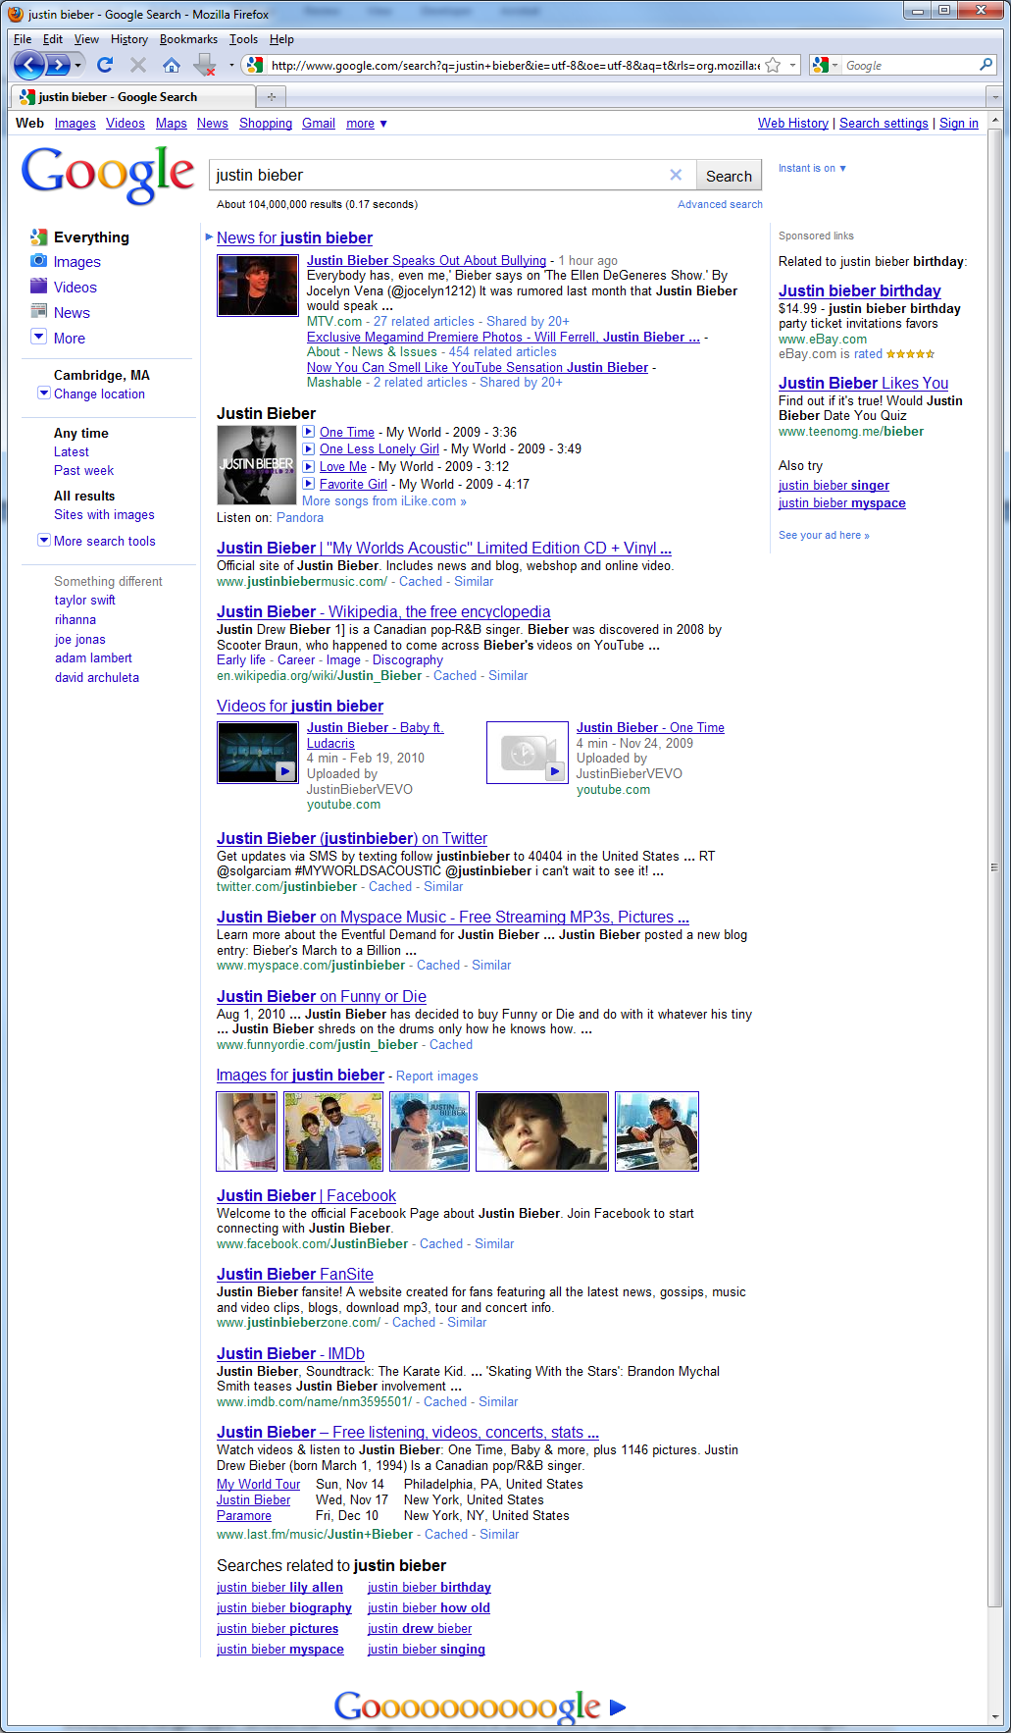The height and width of the screenshot is (1733, 1011).
Task: Open Advanced search link
Action: [x=720, y=204]
